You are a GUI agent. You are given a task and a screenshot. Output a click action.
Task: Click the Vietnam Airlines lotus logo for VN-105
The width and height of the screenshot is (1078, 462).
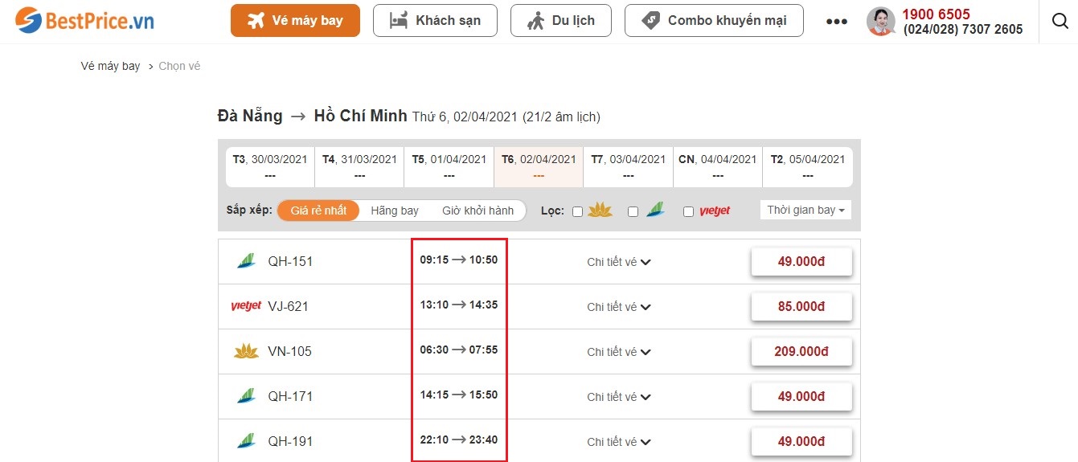245,351
